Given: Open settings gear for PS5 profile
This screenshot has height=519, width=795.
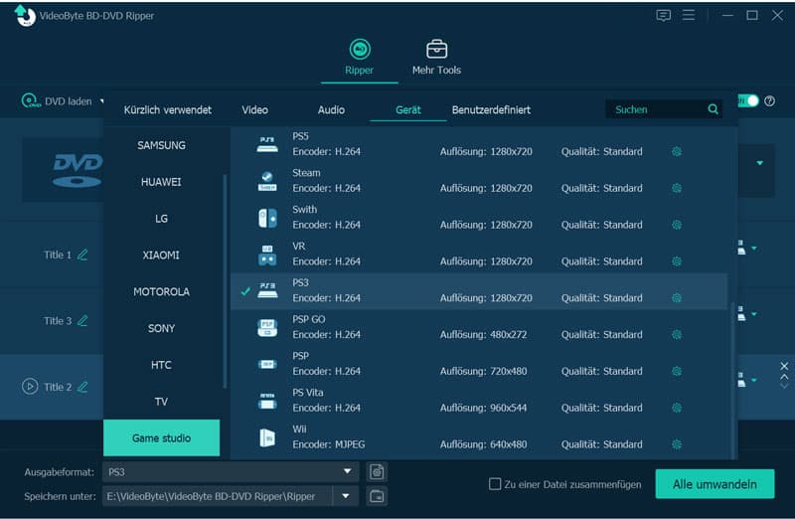Looking at the screenshot, I should click(677, 152).
